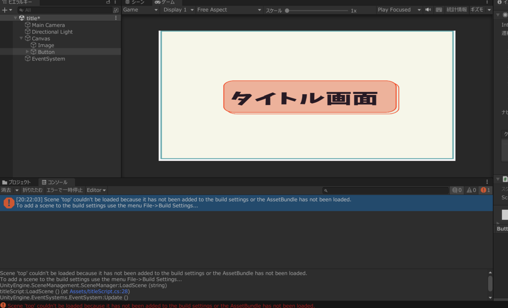Click the plus icon to create a hierarchy object

5,10
